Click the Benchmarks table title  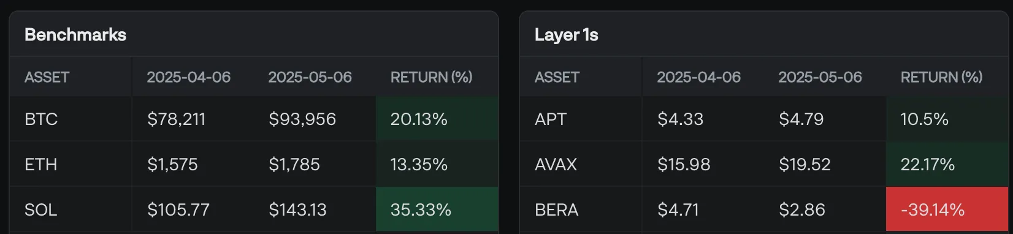pyautogui.click(x=75, y=35)
